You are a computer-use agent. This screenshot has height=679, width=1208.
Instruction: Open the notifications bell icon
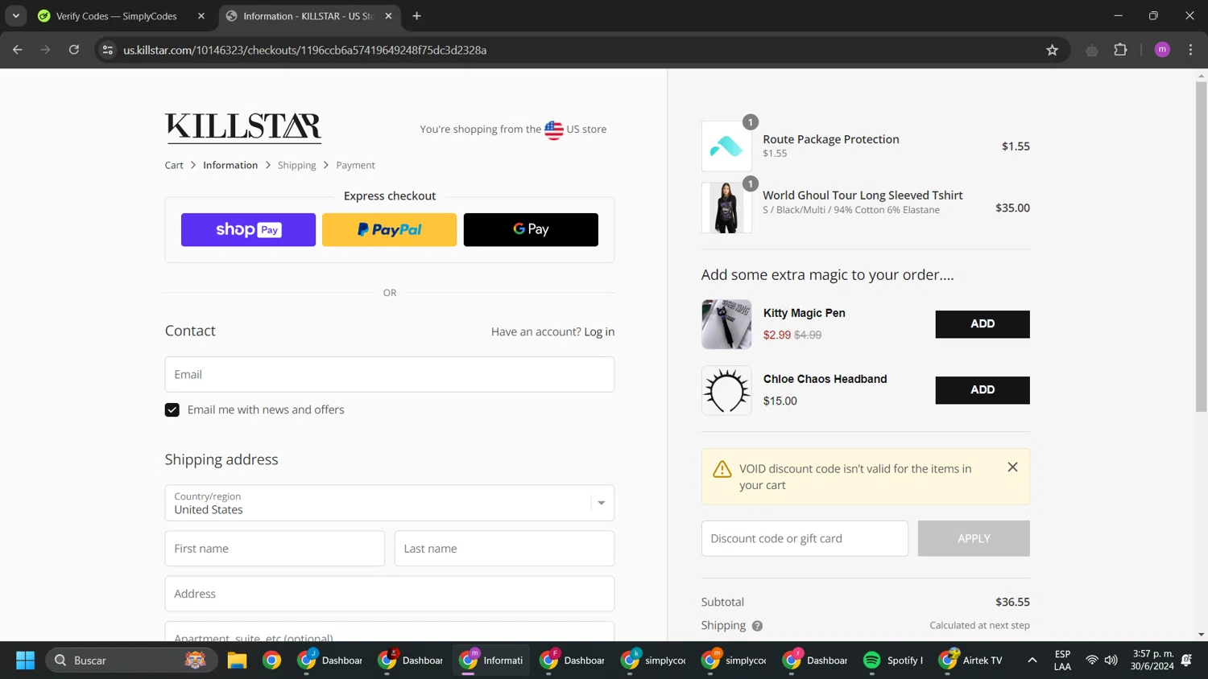[x=1186, y=660]
